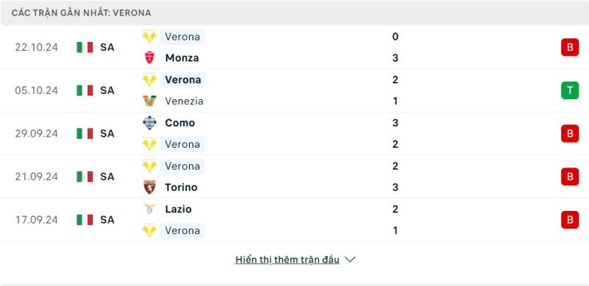Click 'Các trận gần nhất: Verona' header
The height and width of the screenshot is (286, 589).
click(x=81, y=13)
